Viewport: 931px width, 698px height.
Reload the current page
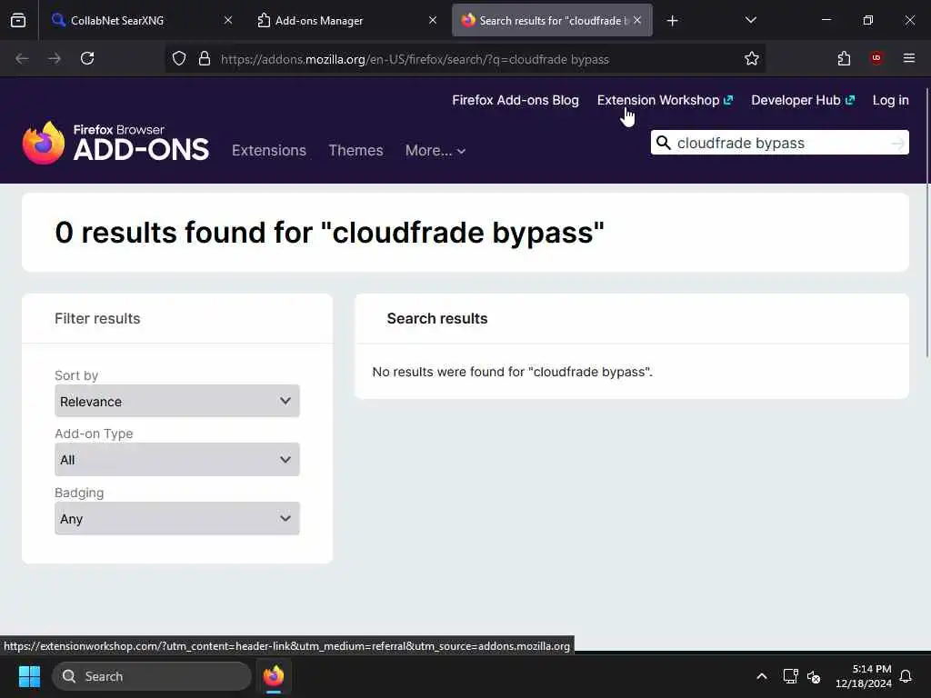[x=87, y=58]
